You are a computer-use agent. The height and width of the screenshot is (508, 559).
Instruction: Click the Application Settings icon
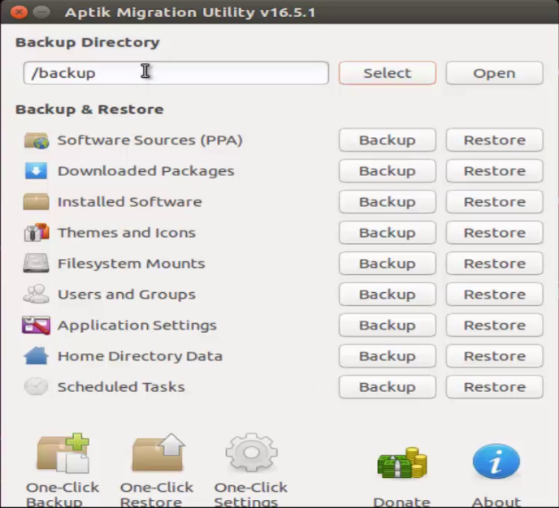[x=36, y=325]
